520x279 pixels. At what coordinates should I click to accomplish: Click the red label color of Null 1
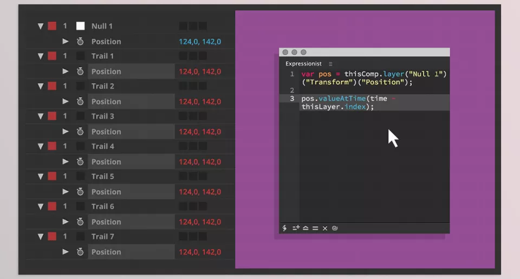52,26
